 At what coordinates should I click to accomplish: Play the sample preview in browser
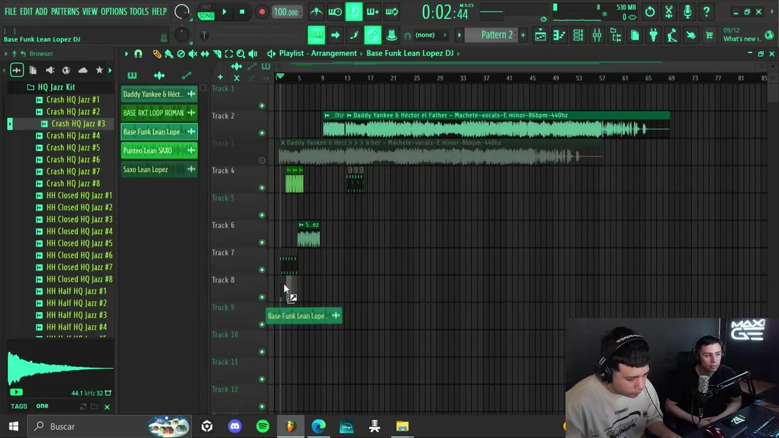tap(16, 392)
